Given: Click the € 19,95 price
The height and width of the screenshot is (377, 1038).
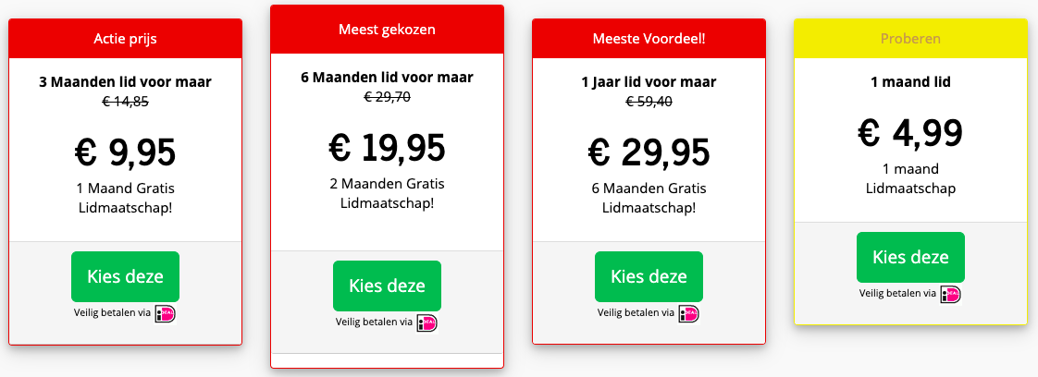Looking at the screenshot, I should (x=388, y=147).
